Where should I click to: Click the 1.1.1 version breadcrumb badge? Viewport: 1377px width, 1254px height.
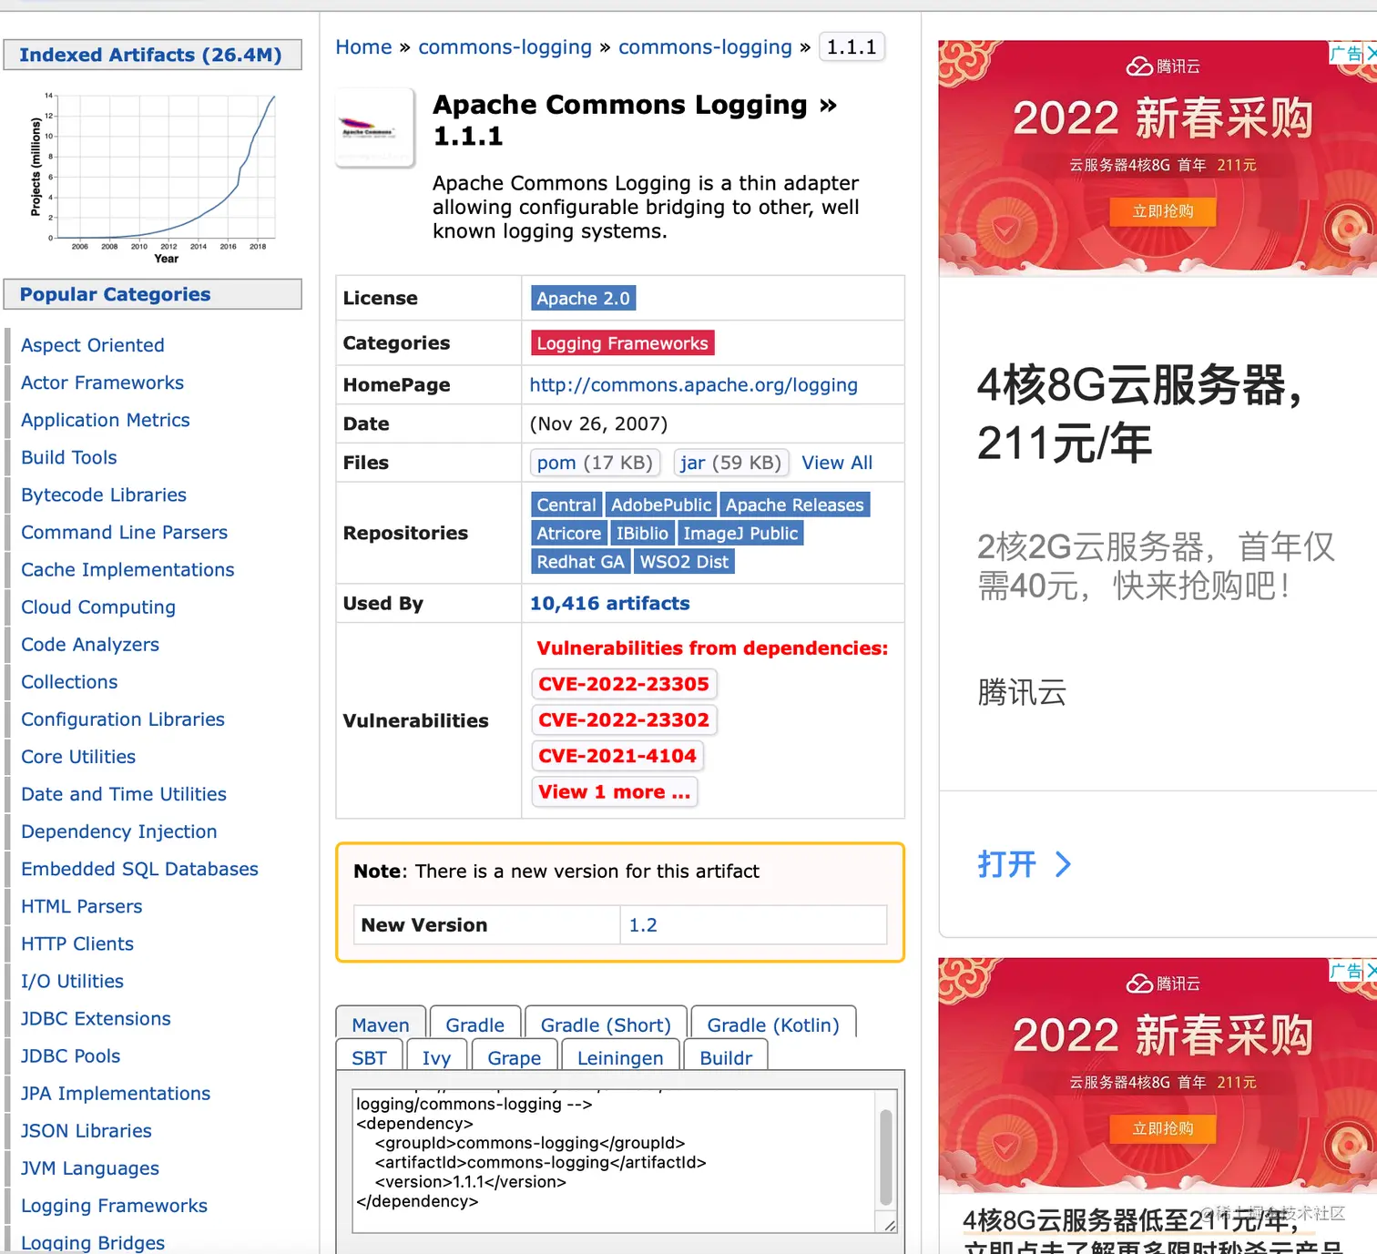(852, 46)
